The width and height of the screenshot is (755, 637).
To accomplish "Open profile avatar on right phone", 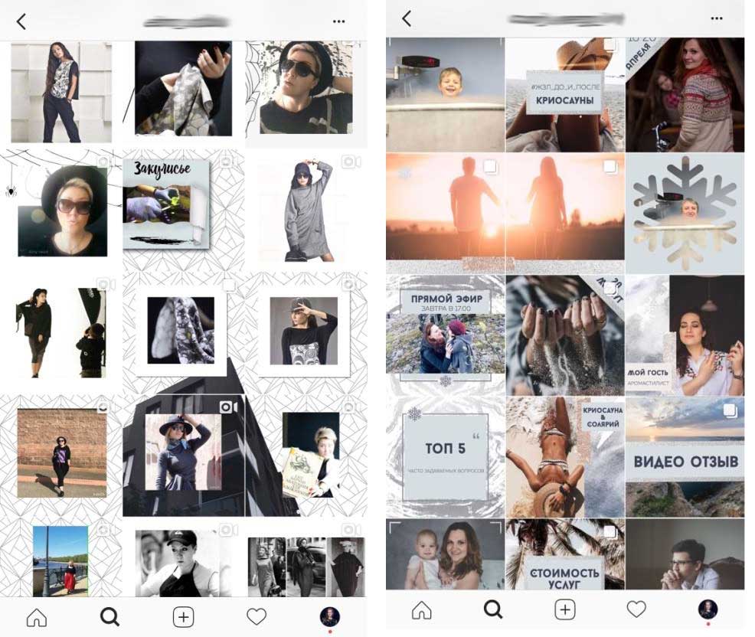I will click(x=708, y=609).
